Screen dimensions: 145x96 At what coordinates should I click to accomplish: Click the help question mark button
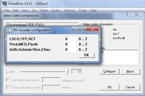click(127, 15)
